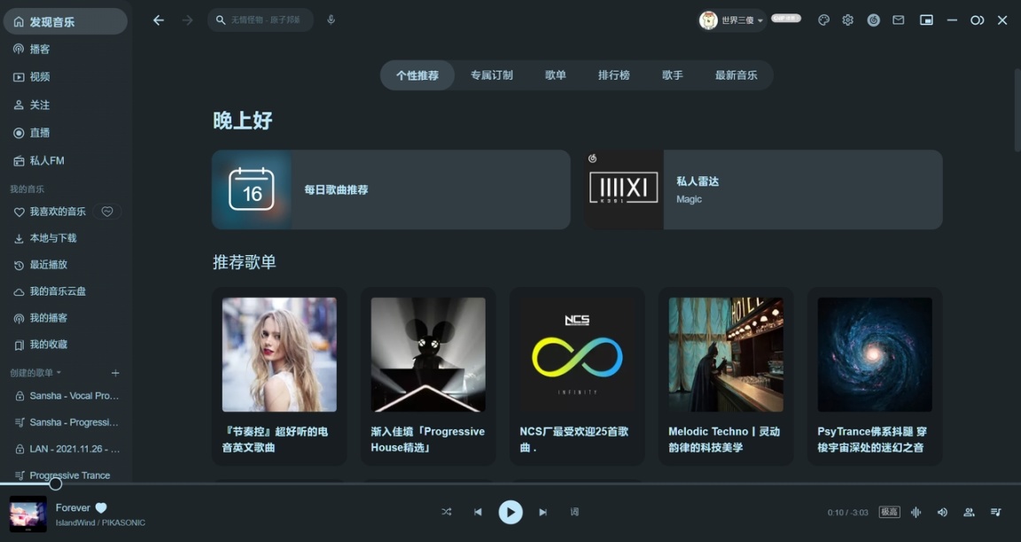Screen dimensions: 1021x542
Task: Select the 最新音乐 tab
Action: 736,75
